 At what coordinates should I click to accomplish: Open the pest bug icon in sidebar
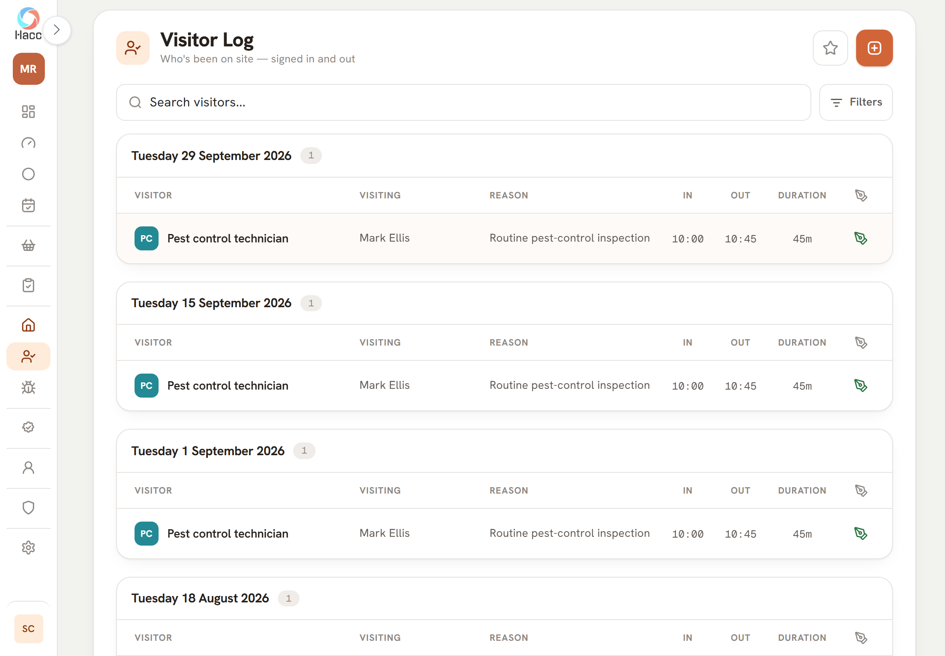tap(28, 388)
